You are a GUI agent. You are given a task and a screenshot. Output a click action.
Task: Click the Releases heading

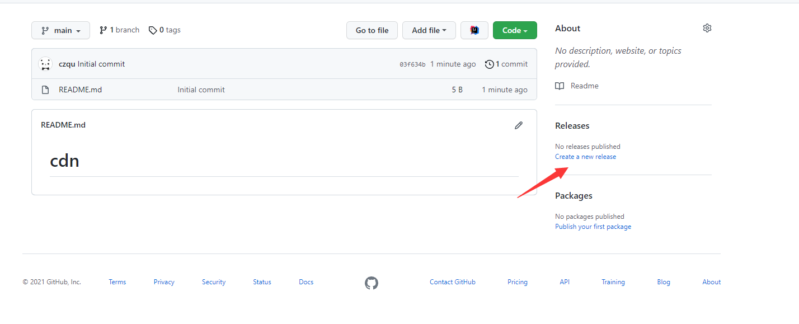pos(572,126)
